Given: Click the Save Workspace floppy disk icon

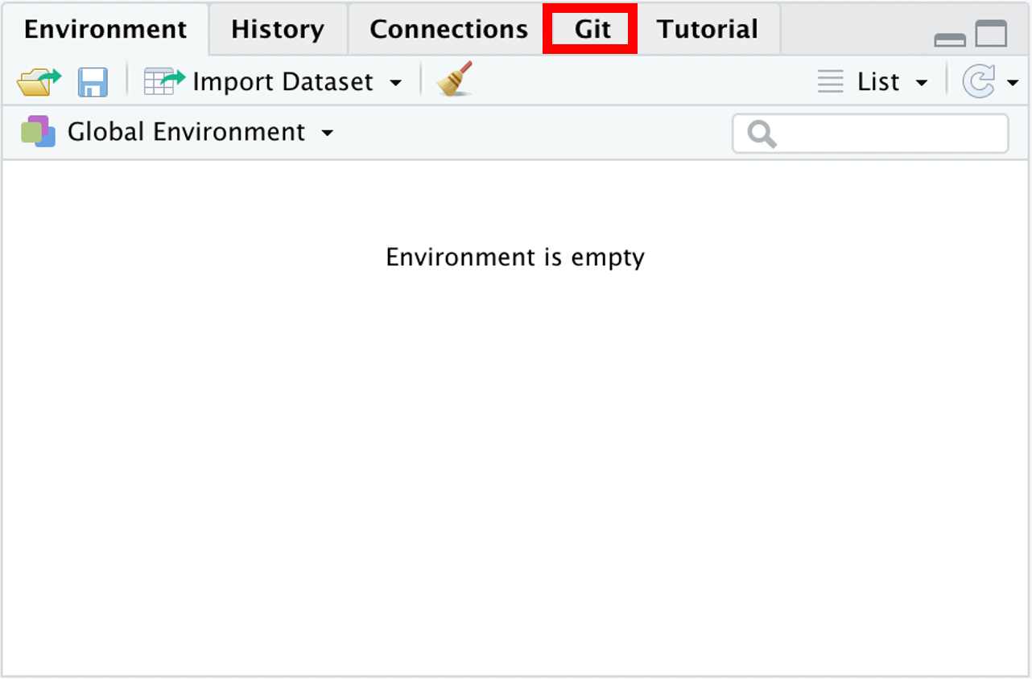Looking at the screenshot, I should [93, 82].
